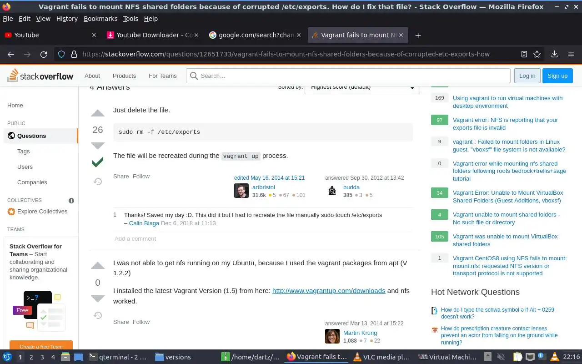Click the About link in header
This screenshot has height=364, width=582.
coord(92,76)
